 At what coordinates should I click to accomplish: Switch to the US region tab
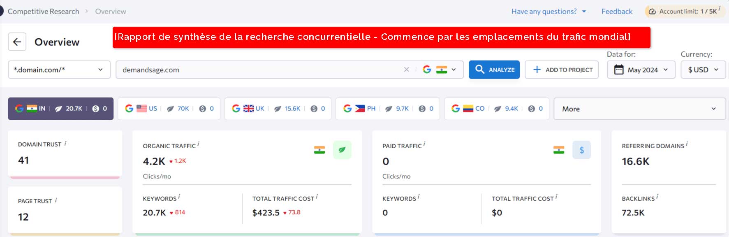click(x=169, y=109)
